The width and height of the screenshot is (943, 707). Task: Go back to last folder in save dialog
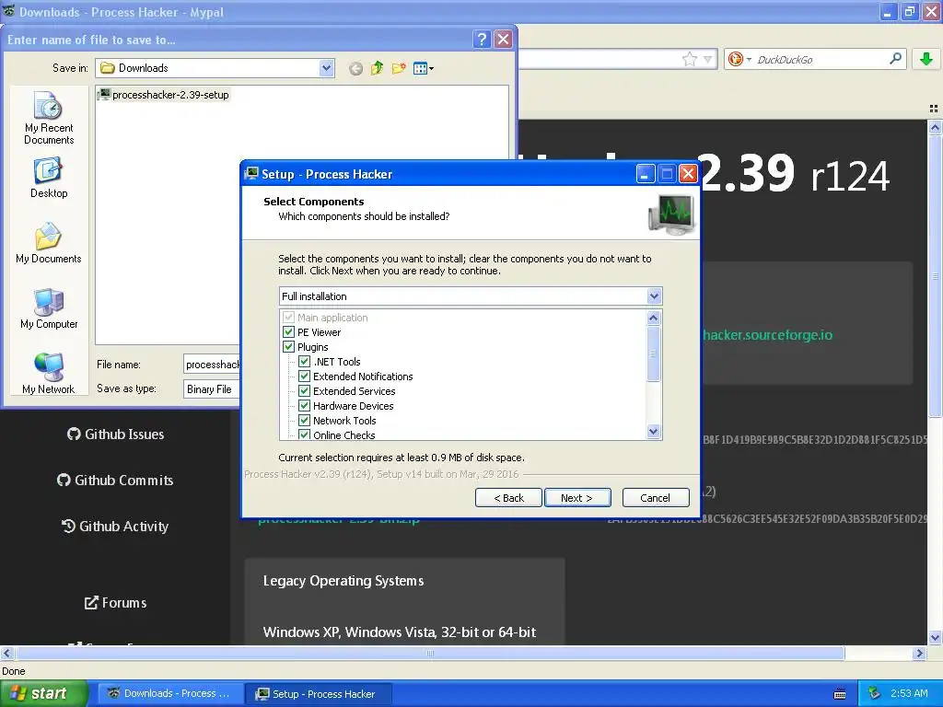[356, 68]
